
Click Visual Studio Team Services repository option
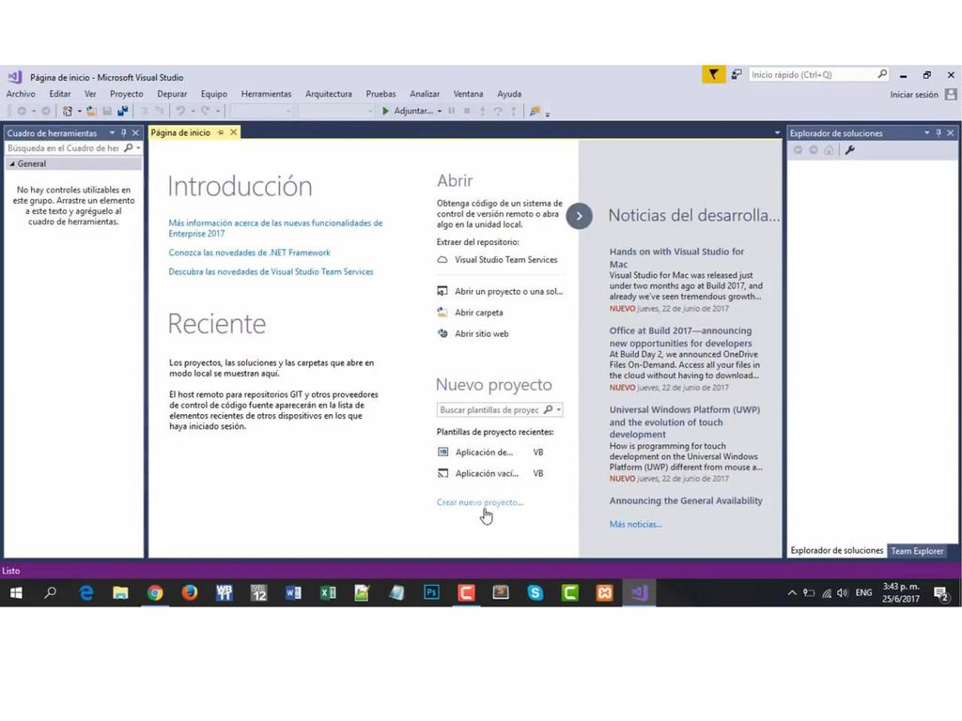pos(498,260)
